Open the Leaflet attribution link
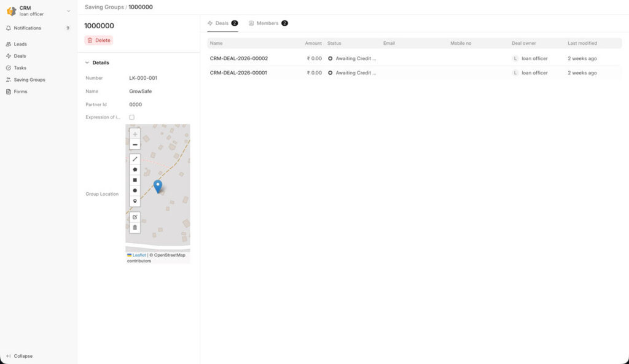 point(139,255)
